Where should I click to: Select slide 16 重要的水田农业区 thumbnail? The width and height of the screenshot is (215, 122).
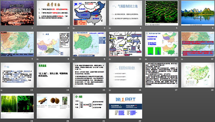(126, 75)
